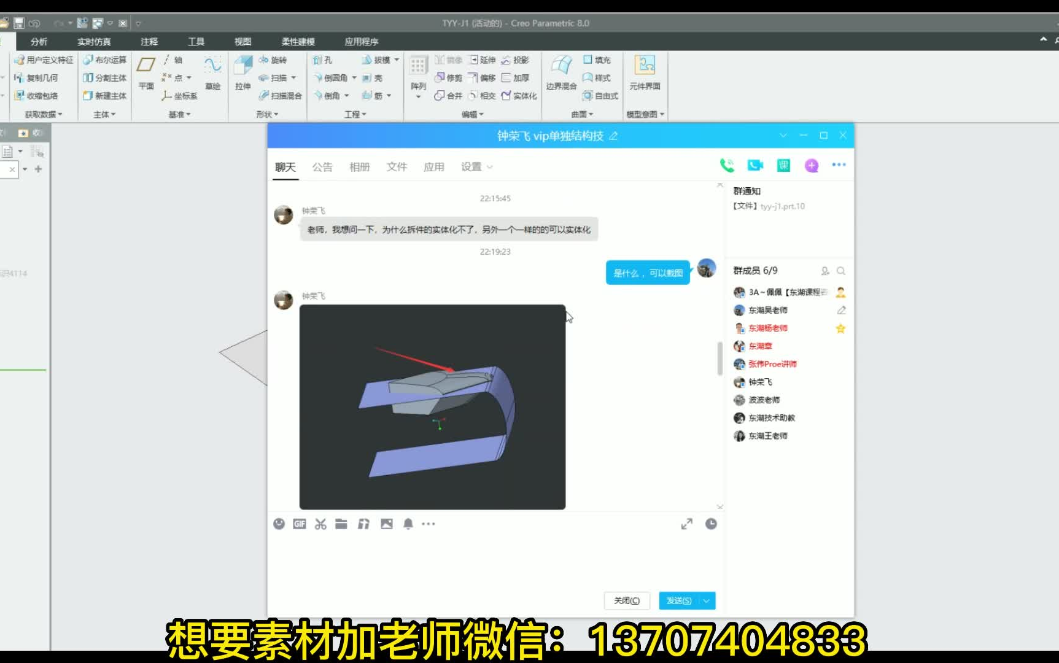Select the 旋转 (Revolve) tool

pos(277,60)
